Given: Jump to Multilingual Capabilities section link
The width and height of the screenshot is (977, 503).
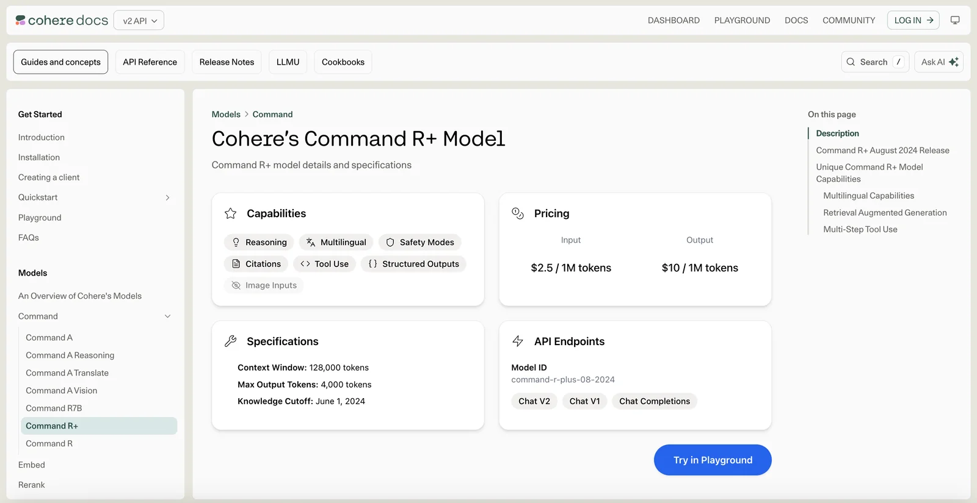Looking at the screenshot, I should [868, 196].
